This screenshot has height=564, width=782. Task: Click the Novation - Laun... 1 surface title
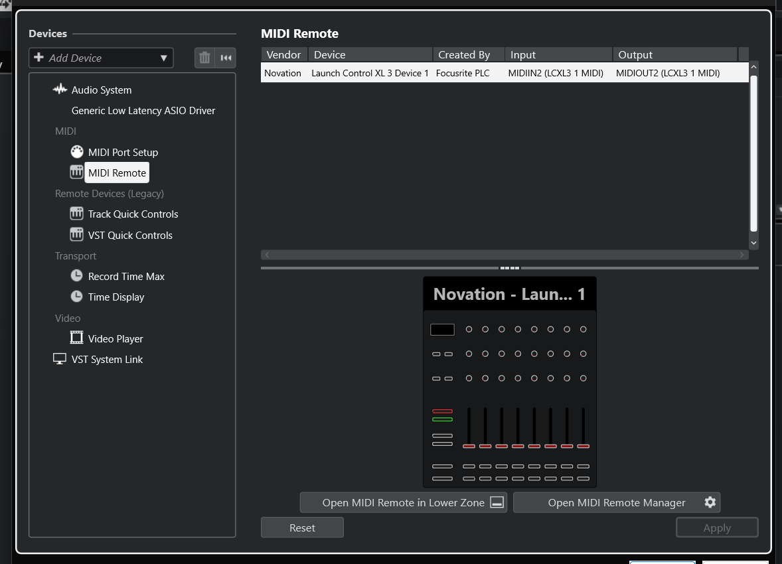pyautogui.click(x=509, y=294)
